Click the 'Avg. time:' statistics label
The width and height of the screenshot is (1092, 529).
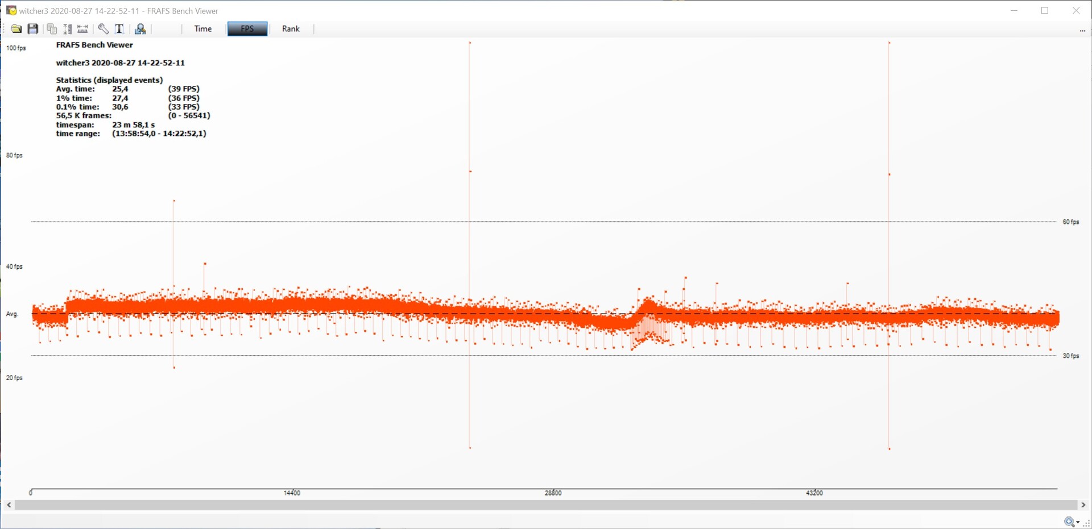76,89
